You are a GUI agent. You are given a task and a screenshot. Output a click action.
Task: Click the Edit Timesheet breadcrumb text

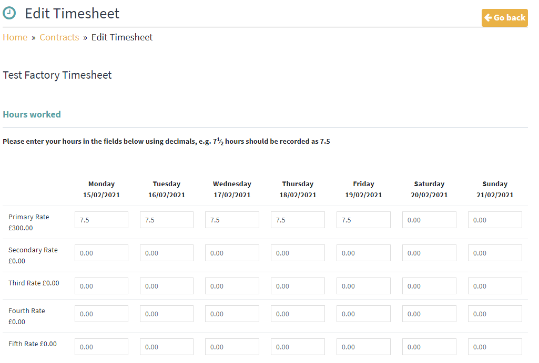[x=121, y=37]
